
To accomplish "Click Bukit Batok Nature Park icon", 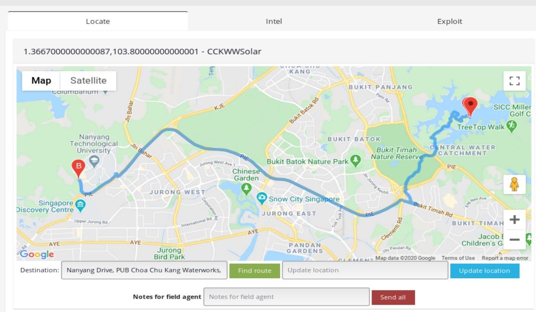I will (356, 161).
